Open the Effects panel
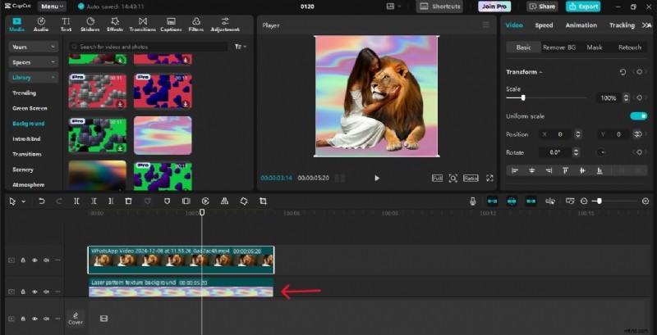657x335 pixels. [114, 24]
